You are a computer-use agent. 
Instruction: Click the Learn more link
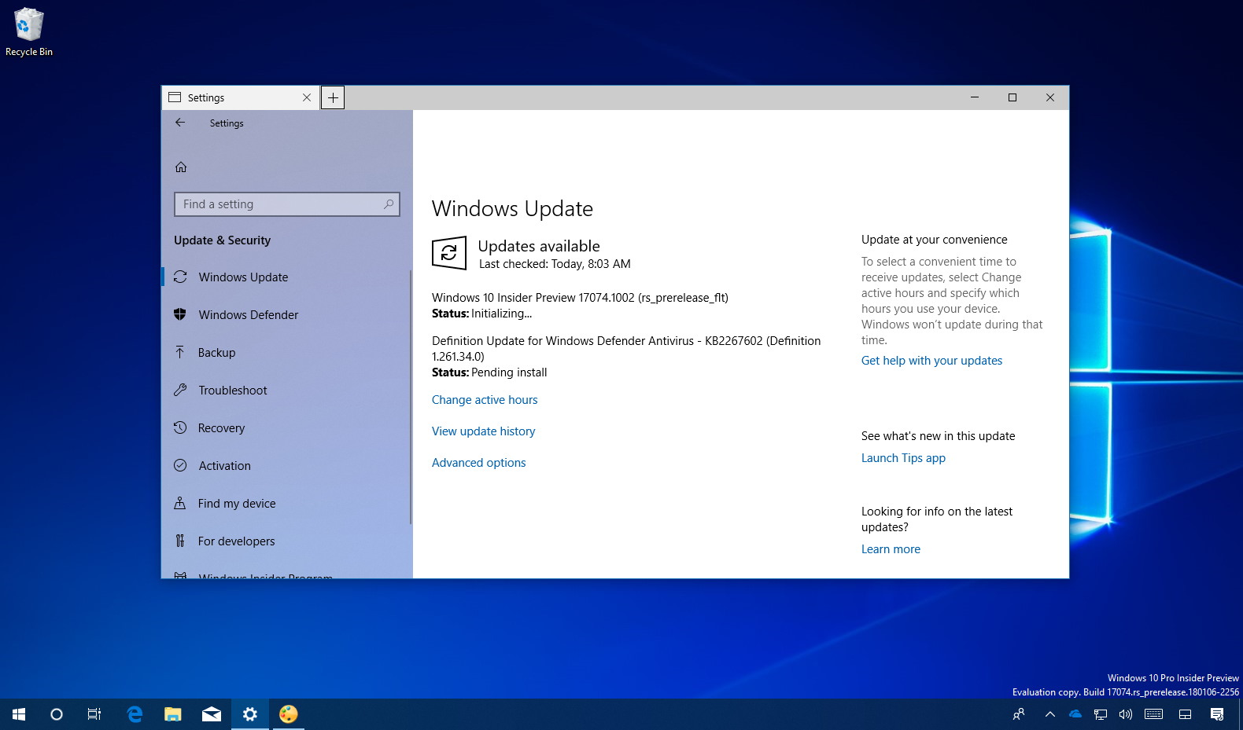tap(891, 549)
